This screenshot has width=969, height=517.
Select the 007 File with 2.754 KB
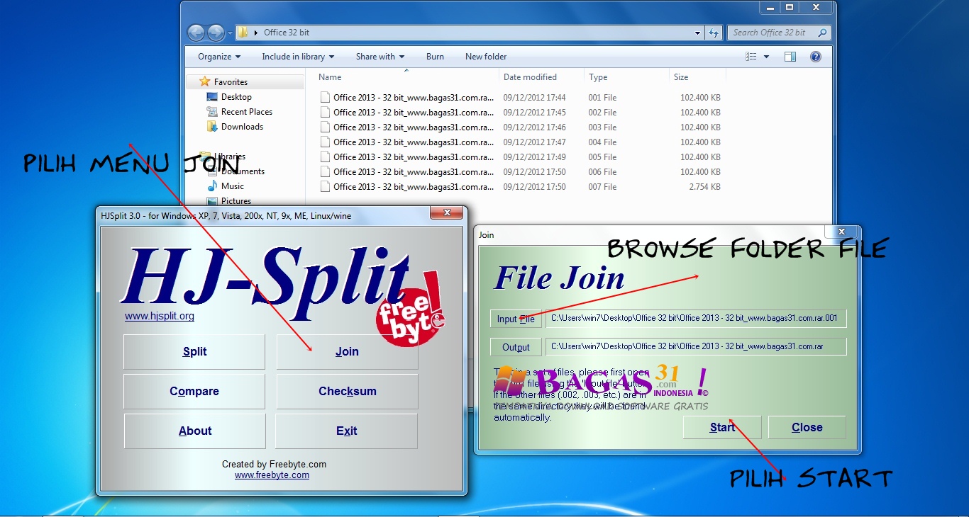point(520,187)
